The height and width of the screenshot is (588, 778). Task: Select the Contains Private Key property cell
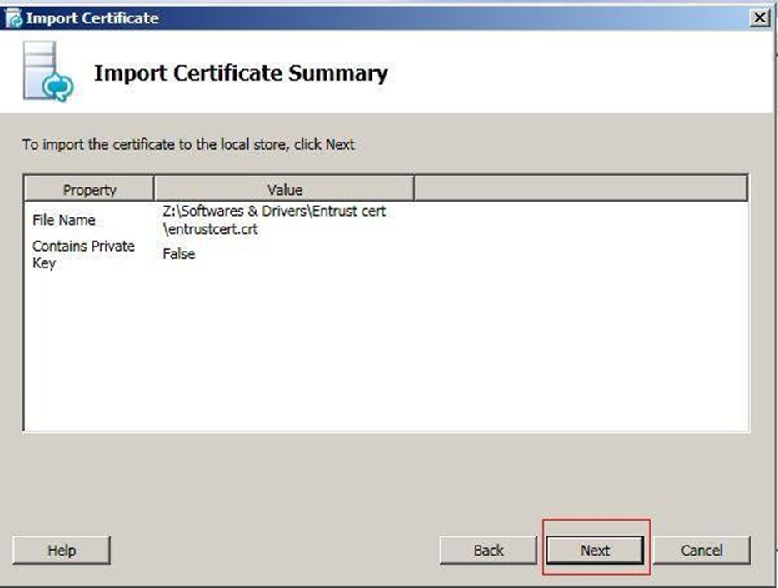pos(83,254)
